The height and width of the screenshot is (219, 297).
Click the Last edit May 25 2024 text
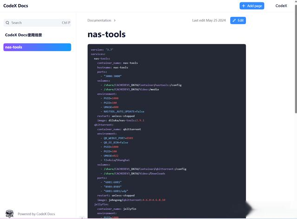pos(209,20)
